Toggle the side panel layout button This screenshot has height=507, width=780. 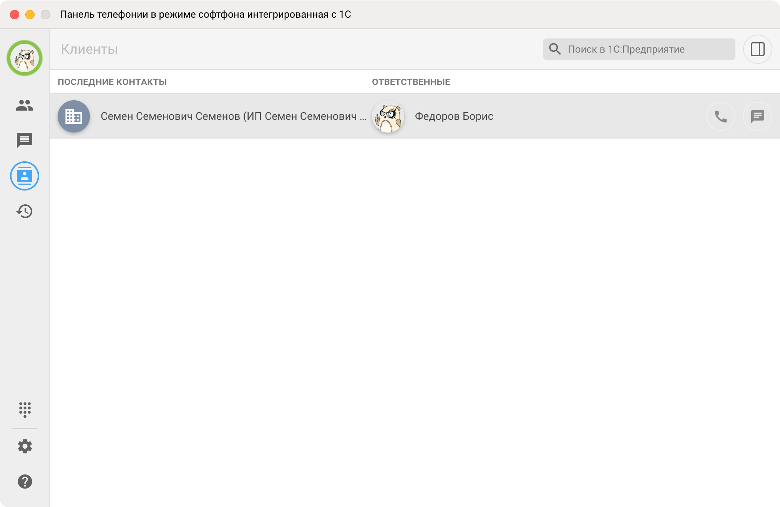(758, 49)
